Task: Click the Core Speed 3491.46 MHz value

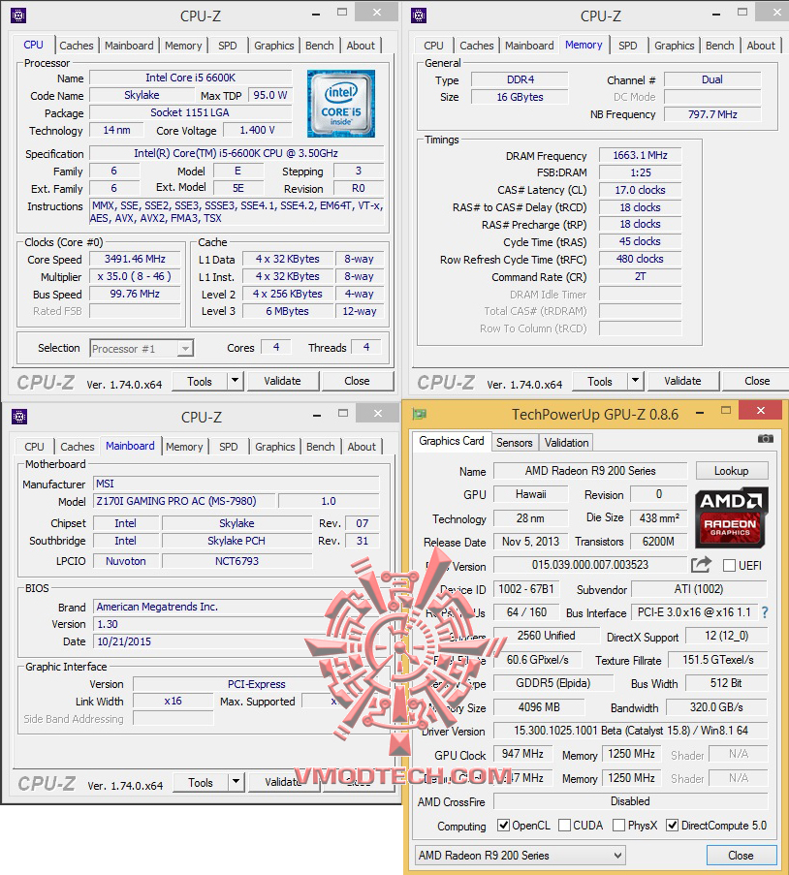Action: [135, 259]
